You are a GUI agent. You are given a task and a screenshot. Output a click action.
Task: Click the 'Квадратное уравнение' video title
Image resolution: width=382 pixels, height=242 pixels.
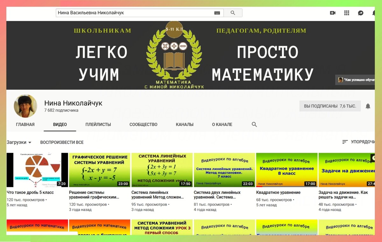(x=278, y=192)
